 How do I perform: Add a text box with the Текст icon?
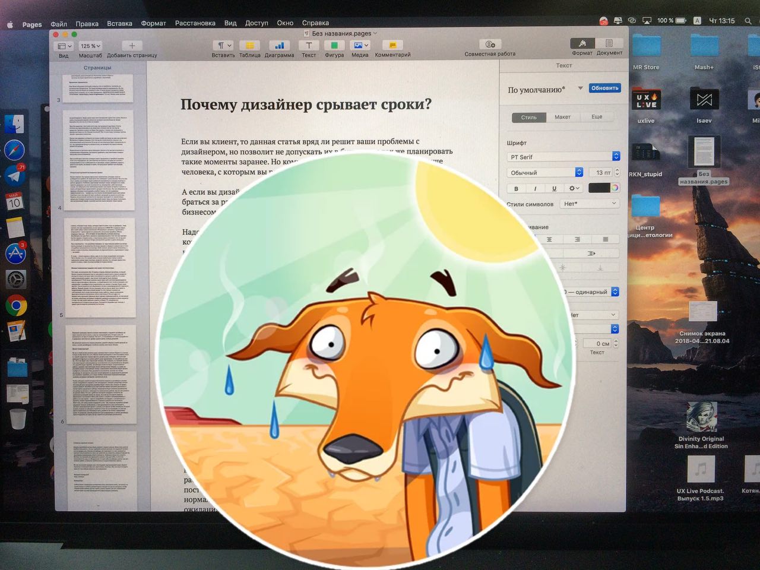pos(309,45)
